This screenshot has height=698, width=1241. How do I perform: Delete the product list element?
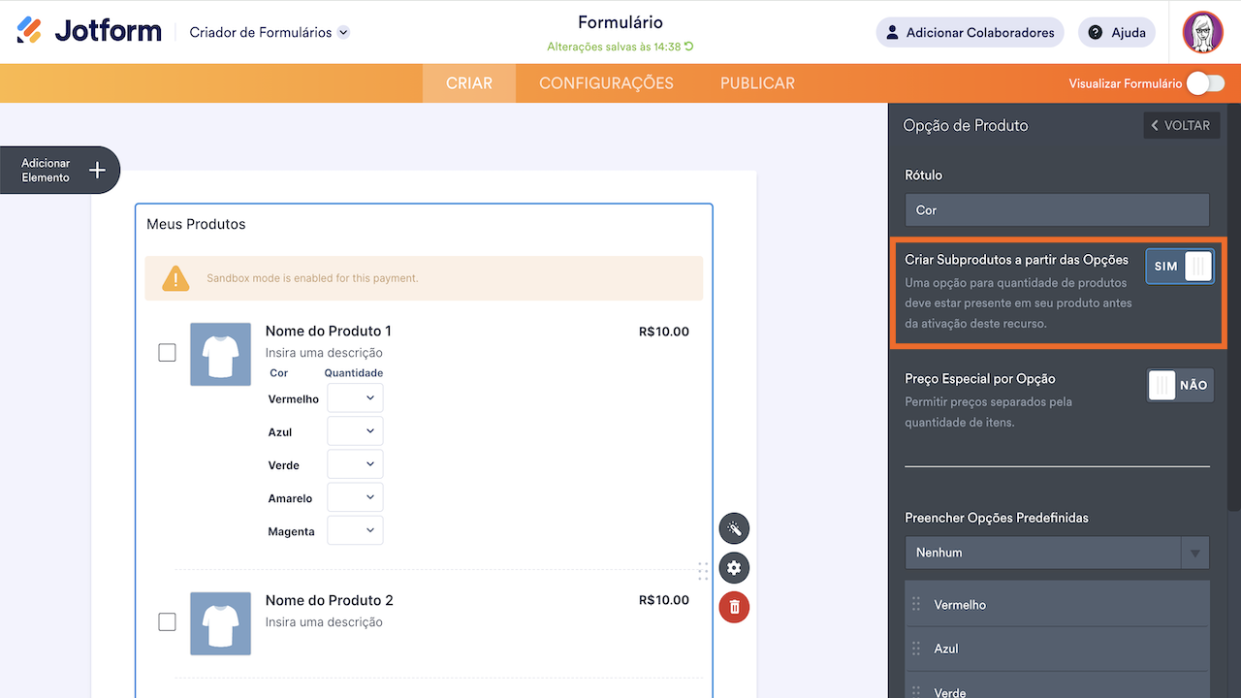pos(734,607)
